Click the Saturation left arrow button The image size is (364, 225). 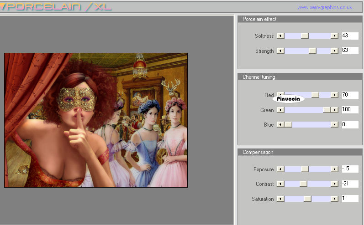coord(280,199)
